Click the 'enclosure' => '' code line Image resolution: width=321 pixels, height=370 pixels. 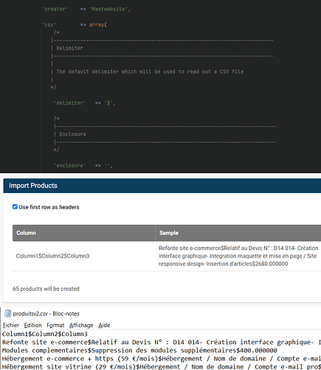click(83, 166)
